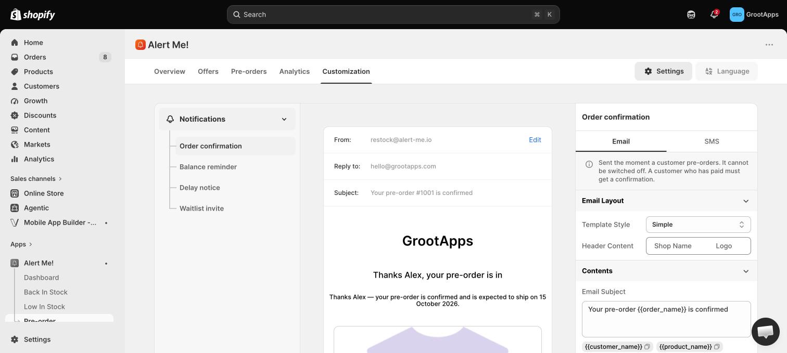Click the GrootApps account avatar
787x353 pixels.
click(x=737, y=15)
